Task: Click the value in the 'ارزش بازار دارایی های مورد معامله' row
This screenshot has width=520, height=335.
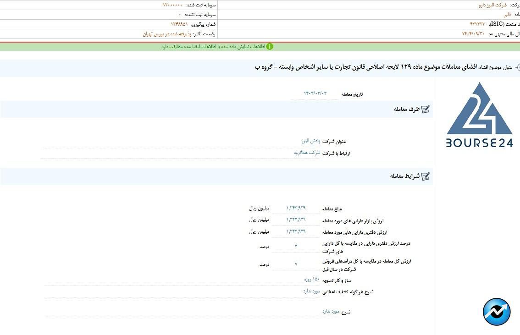Action: tap(296, 220)
